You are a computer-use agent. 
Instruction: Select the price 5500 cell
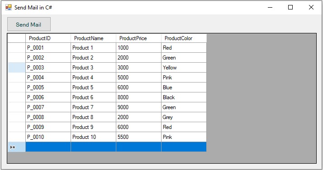pos(139,137)
